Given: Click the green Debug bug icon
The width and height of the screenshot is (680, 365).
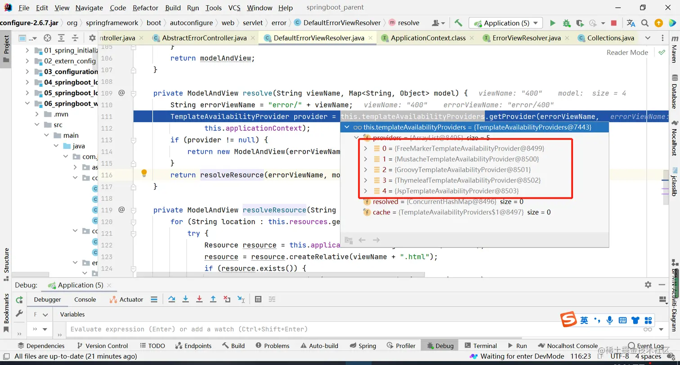Looking at the screenshot, I should click(x=566, y=23).
